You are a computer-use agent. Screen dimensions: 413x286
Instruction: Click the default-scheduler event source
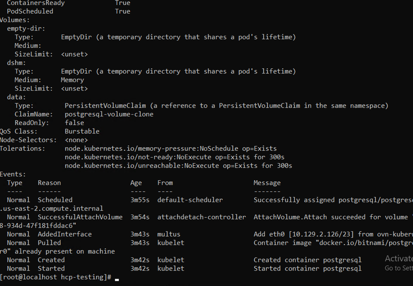190,200
